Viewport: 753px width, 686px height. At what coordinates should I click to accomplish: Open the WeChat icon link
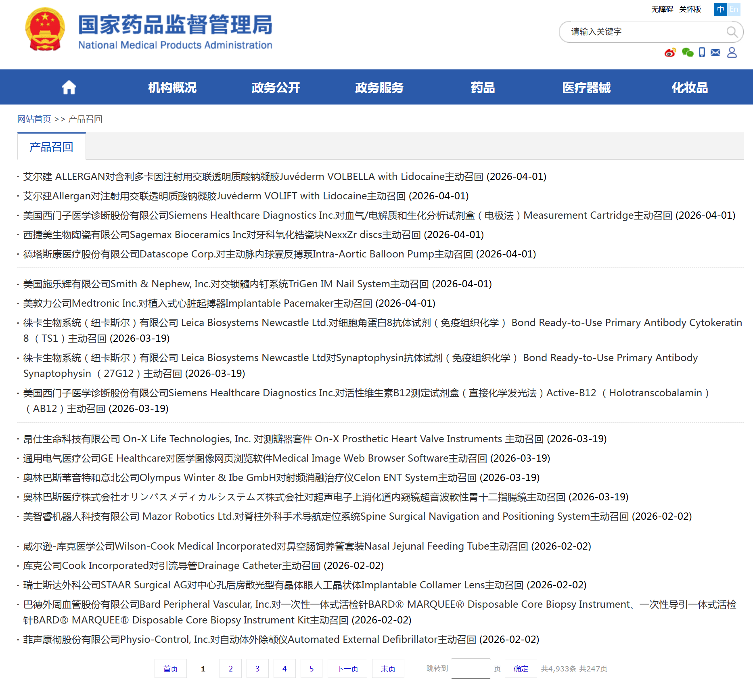pyautogui.click(x=687, y=52)
